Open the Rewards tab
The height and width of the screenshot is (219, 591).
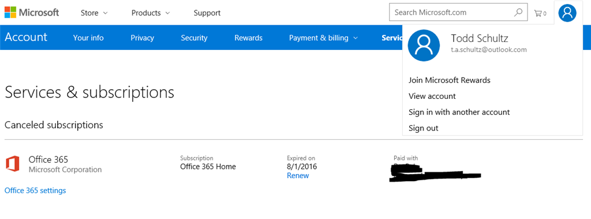[248, 37]
